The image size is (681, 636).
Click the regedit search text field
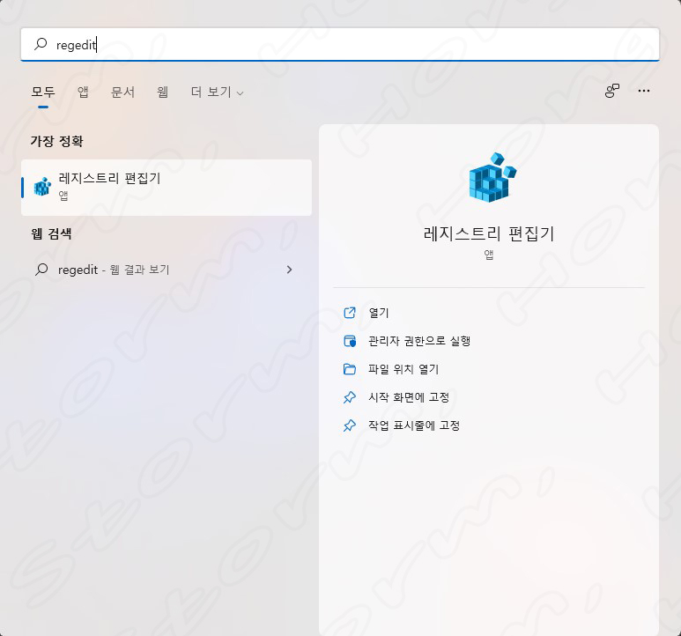tap(340, 44)
